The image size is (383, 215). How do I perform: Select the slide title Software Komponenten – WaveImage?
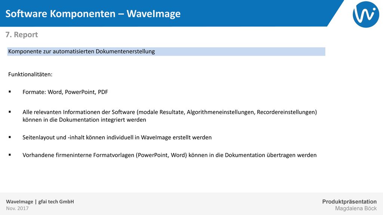point(93,14)
